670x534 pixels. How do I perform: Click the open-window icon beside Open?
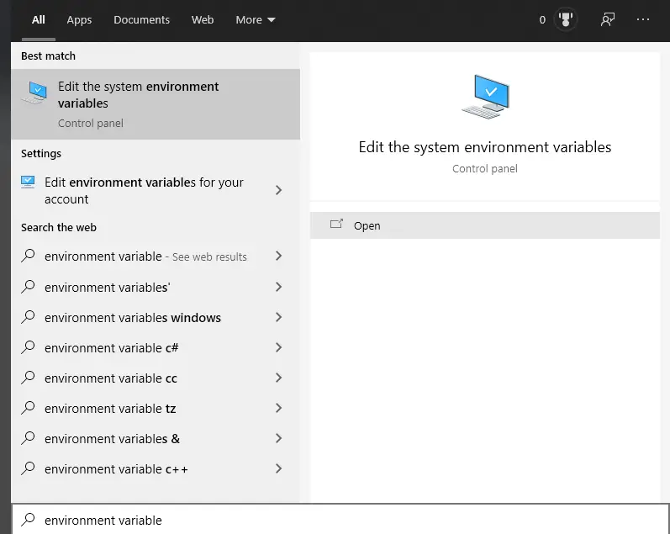[336, 224]
